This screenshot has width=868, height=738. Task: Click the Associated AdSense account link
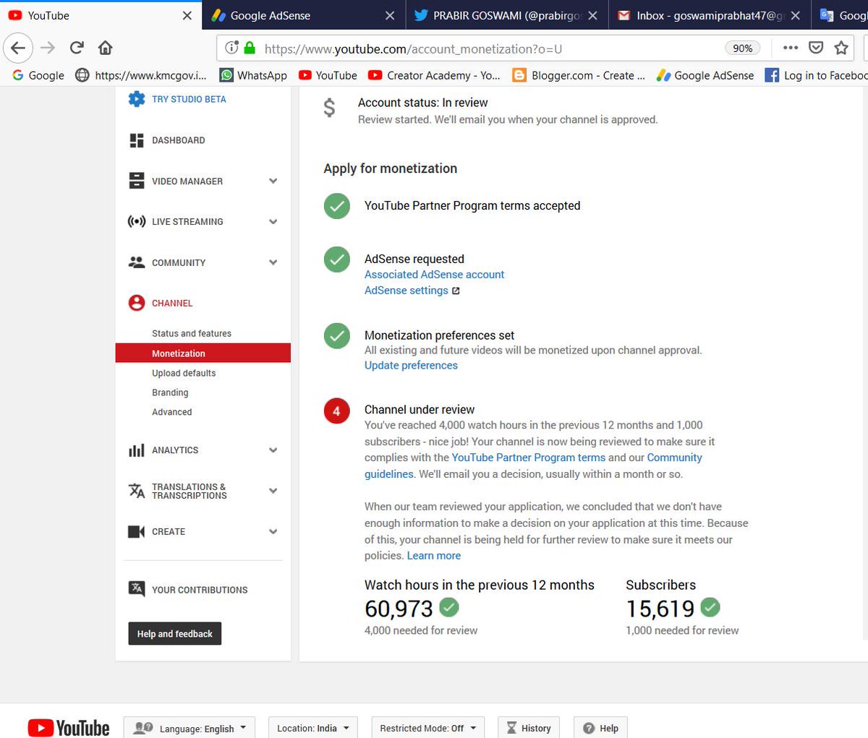pos(434,275)
